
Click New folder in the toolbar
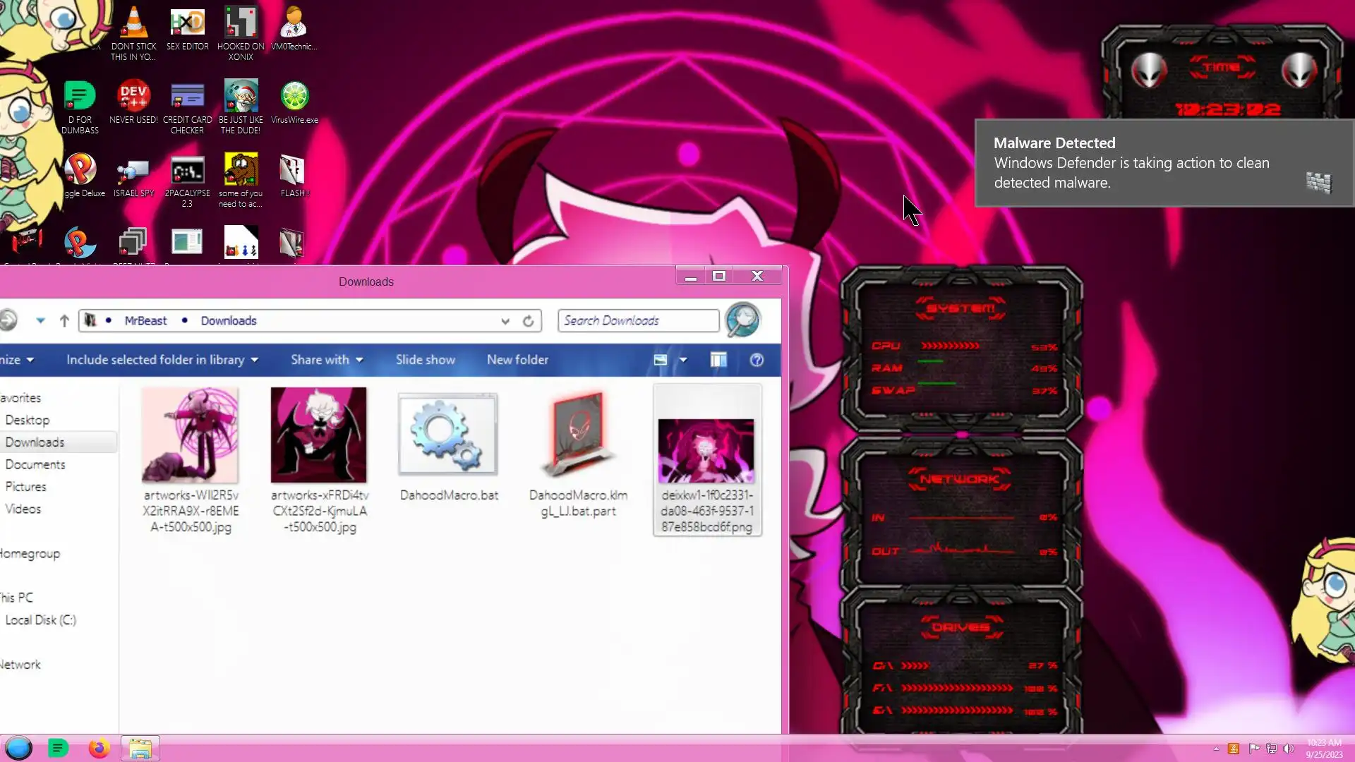517,360
